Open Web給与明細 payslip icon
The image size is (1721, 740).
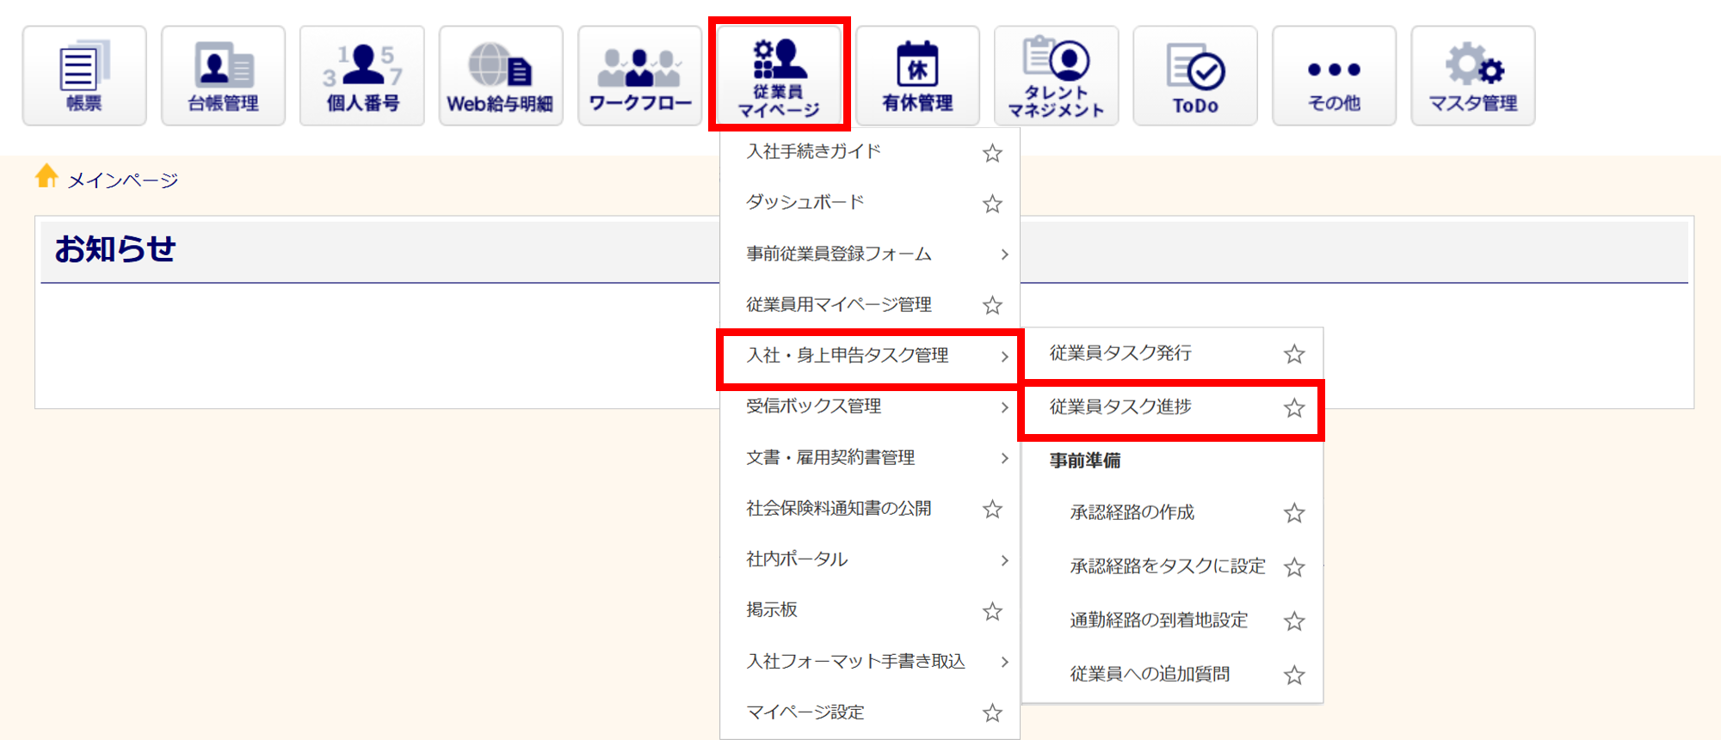501,76
